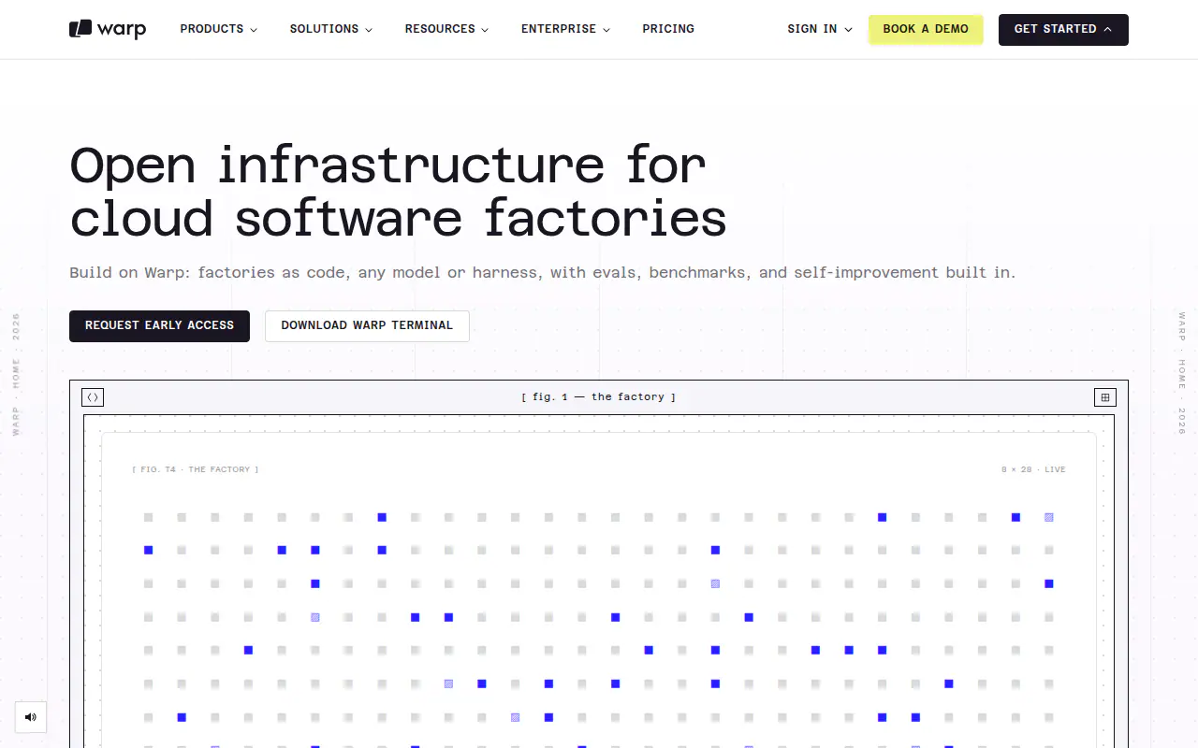
Task: Expand the Resources dropdown menu
Action: pos(446,29)
